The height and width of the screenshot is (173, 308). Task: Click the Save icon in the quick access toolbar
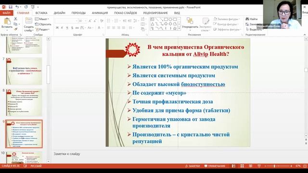(x=11, y=7)
